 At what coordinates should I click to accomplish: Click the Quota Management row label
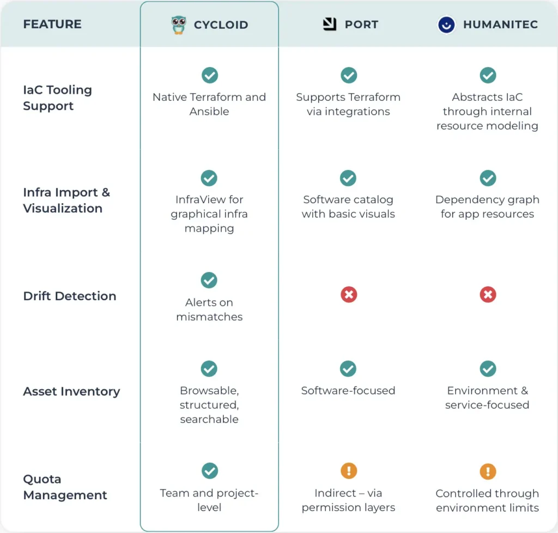coord(65,487)
